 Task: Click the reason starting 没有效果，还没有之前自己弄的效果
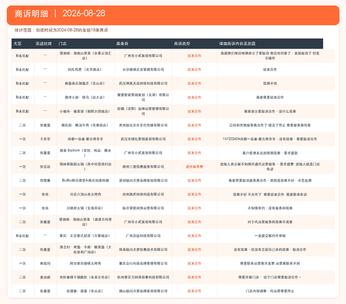point(270,249)
